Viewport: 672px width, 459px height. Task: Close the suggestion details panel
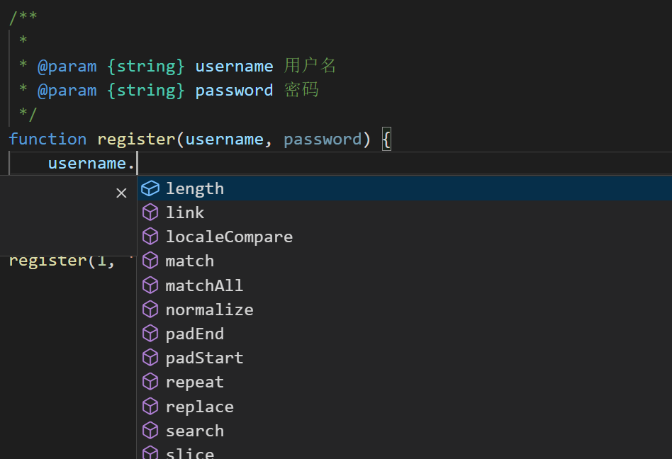coord(121,193)
